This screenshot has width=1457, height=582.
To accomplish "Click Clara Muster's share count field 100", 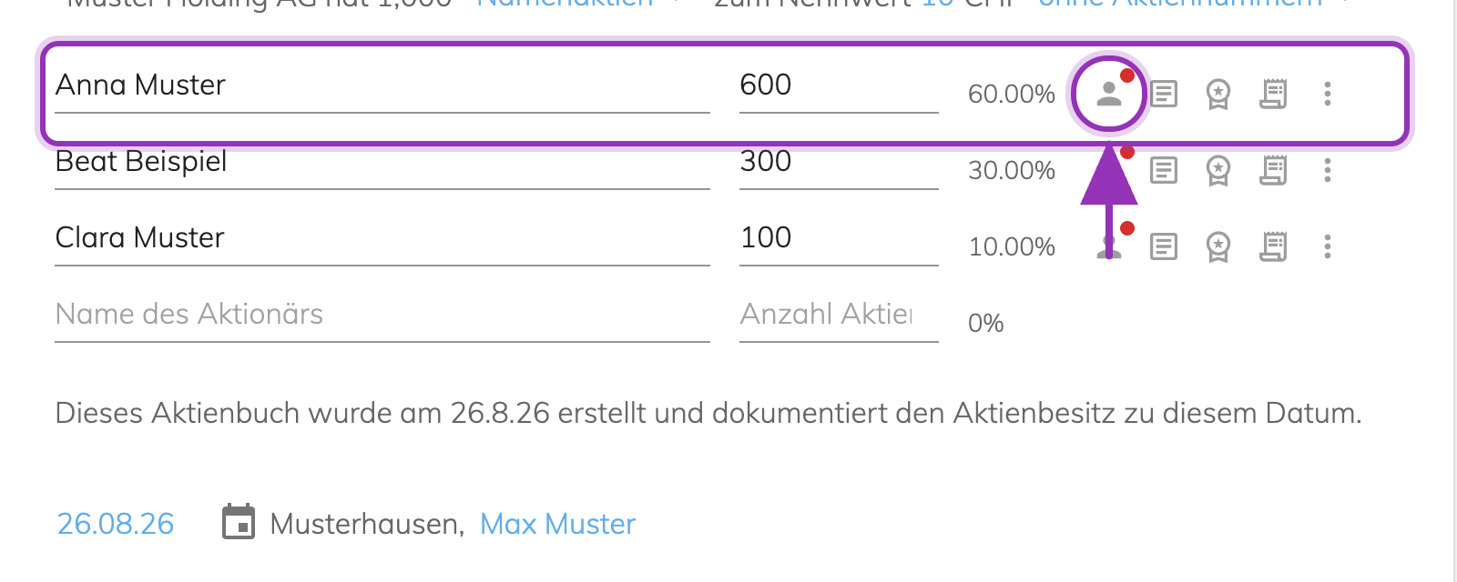I will (839, 238).
